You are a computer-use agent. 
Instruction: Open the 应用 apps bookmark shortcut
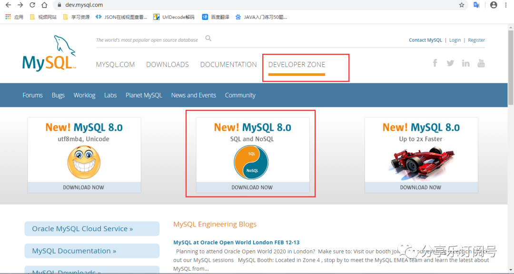pos(14,17)
